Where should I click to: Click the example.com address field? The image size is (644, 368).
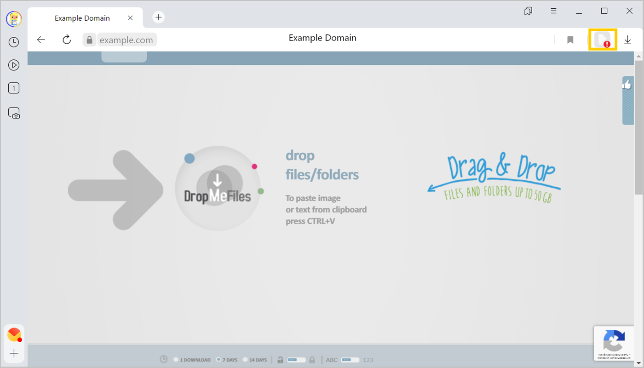point(126,40)
